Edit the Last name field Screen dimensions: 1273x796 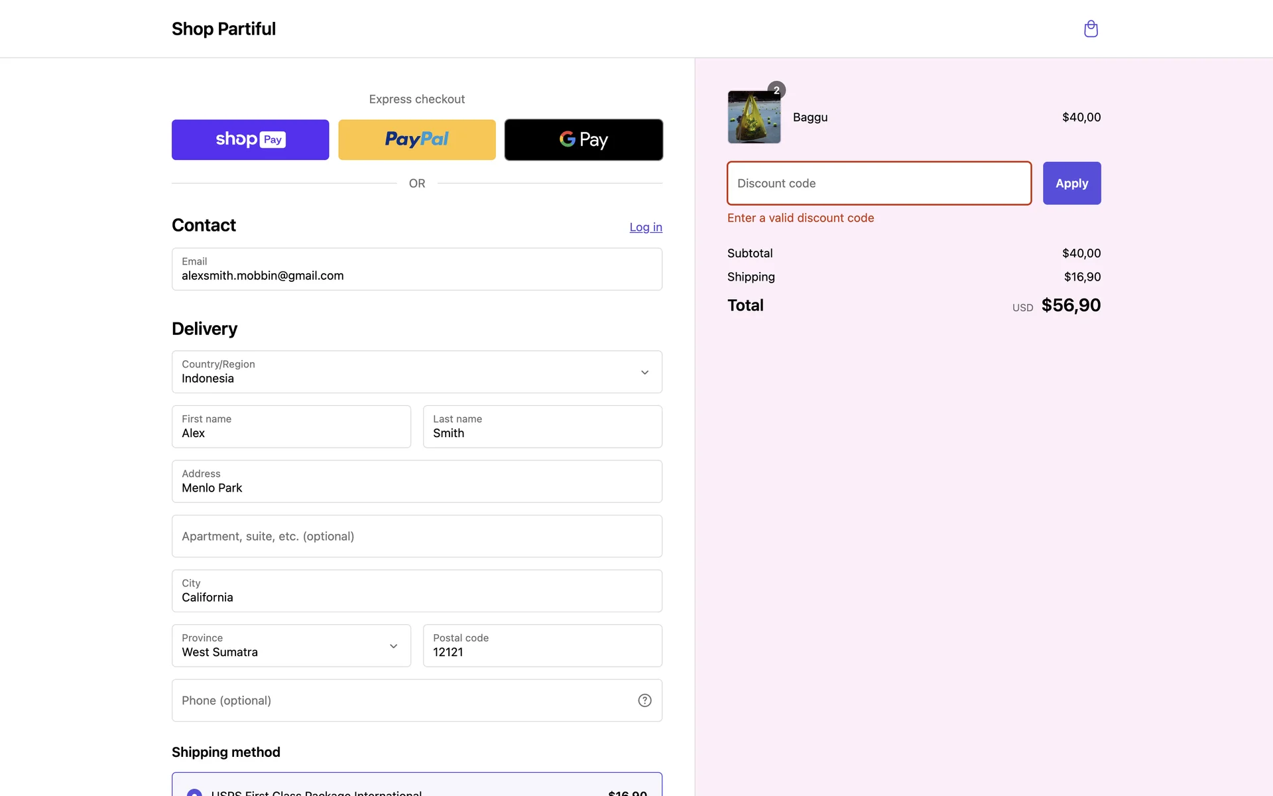pyautogui.click(x=542, y=427)
